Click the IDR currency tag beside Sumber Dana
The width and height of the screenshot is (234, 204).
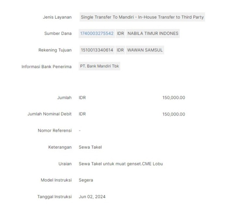click(x=121, y=33)
